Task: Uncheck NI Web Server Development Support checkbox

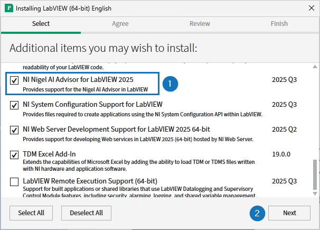Action: pyautogui.click(x=14, y=130)
